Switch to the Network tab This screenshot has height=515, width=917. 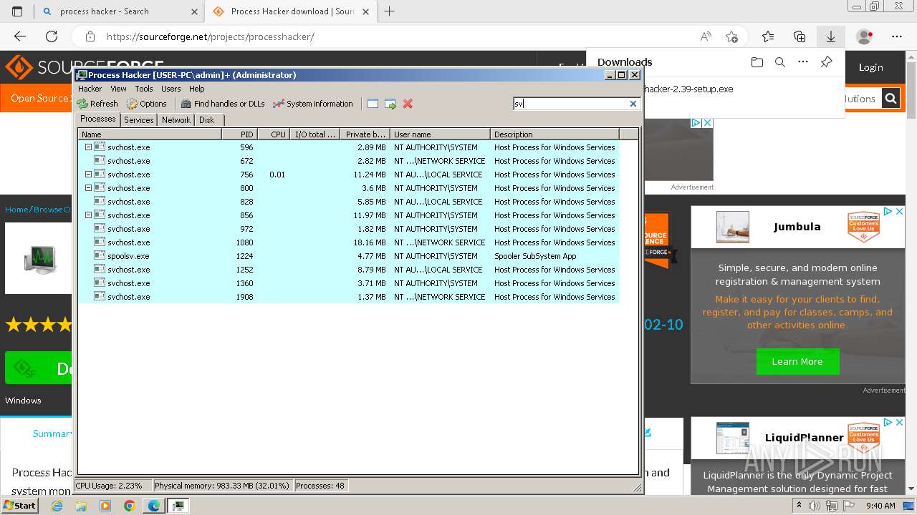click(176, 120)
